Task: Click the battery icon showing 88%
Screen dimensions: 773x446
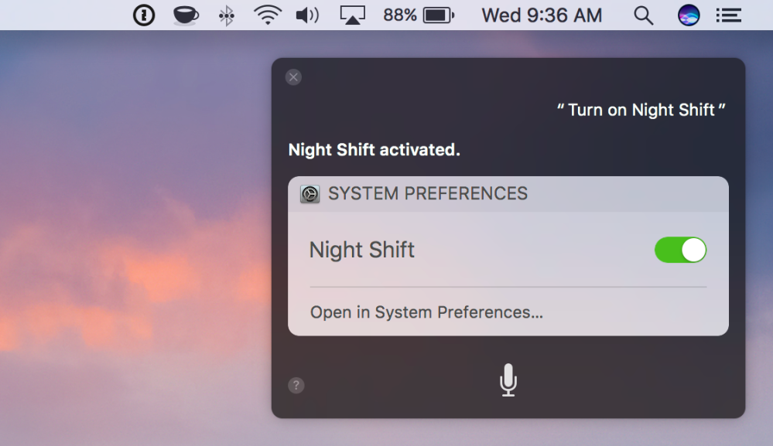Action: point(439,15)
